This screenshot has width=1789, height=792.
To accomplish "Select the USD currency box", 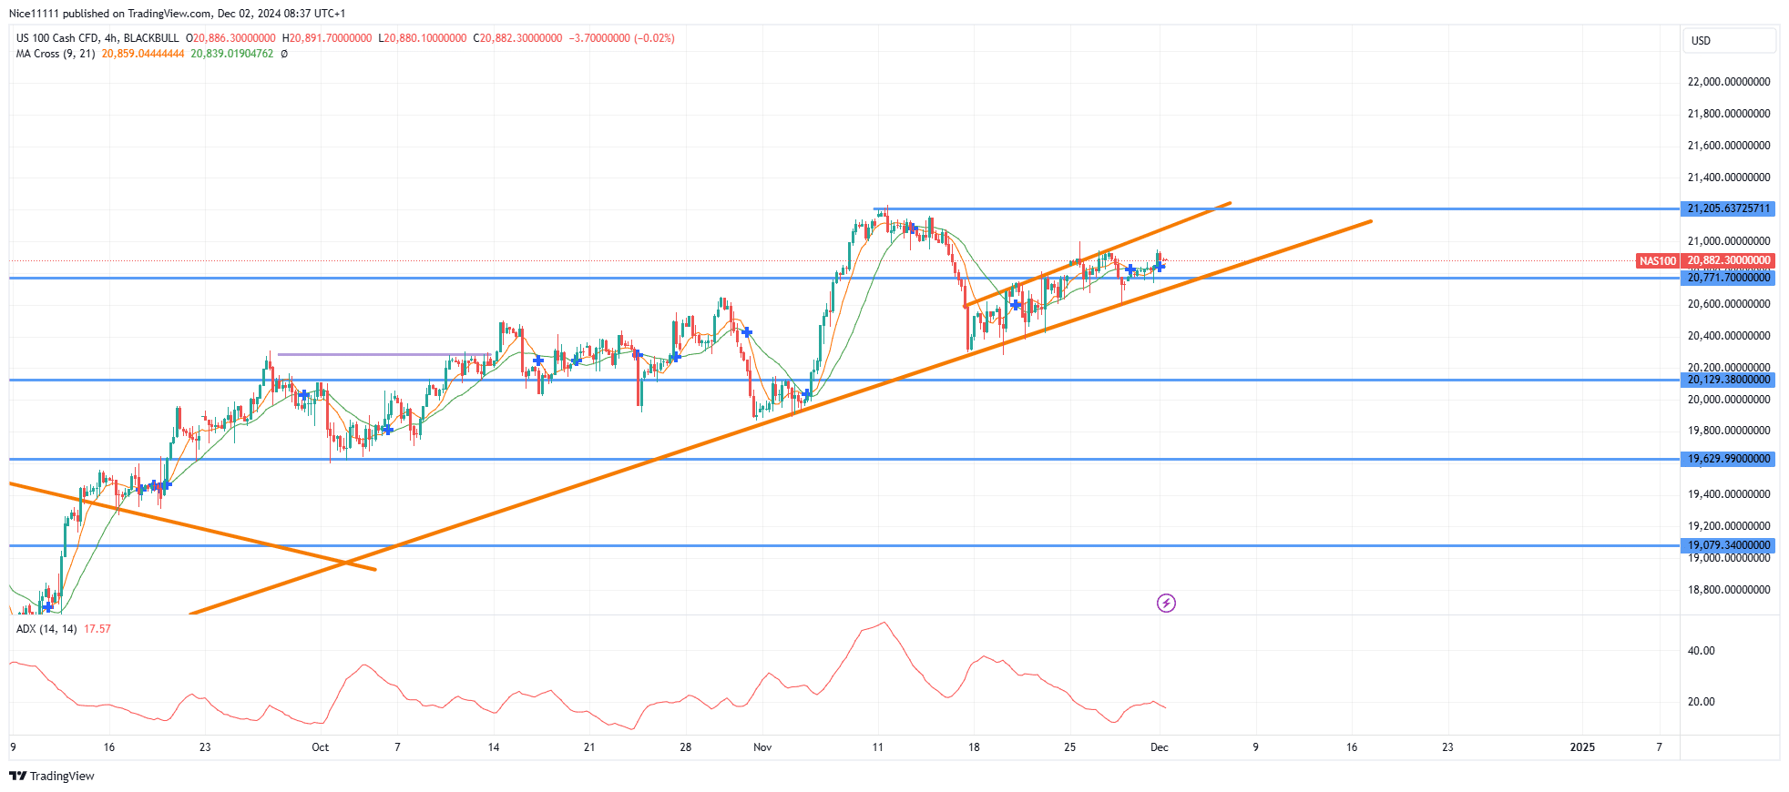I will coord(1728,40).
